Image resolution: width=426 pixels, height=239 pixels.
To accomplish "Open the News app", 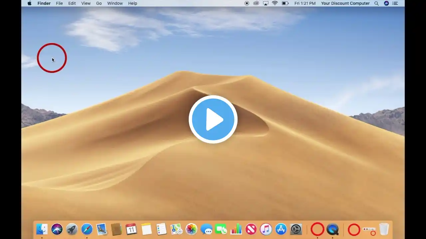I will 251,229.
